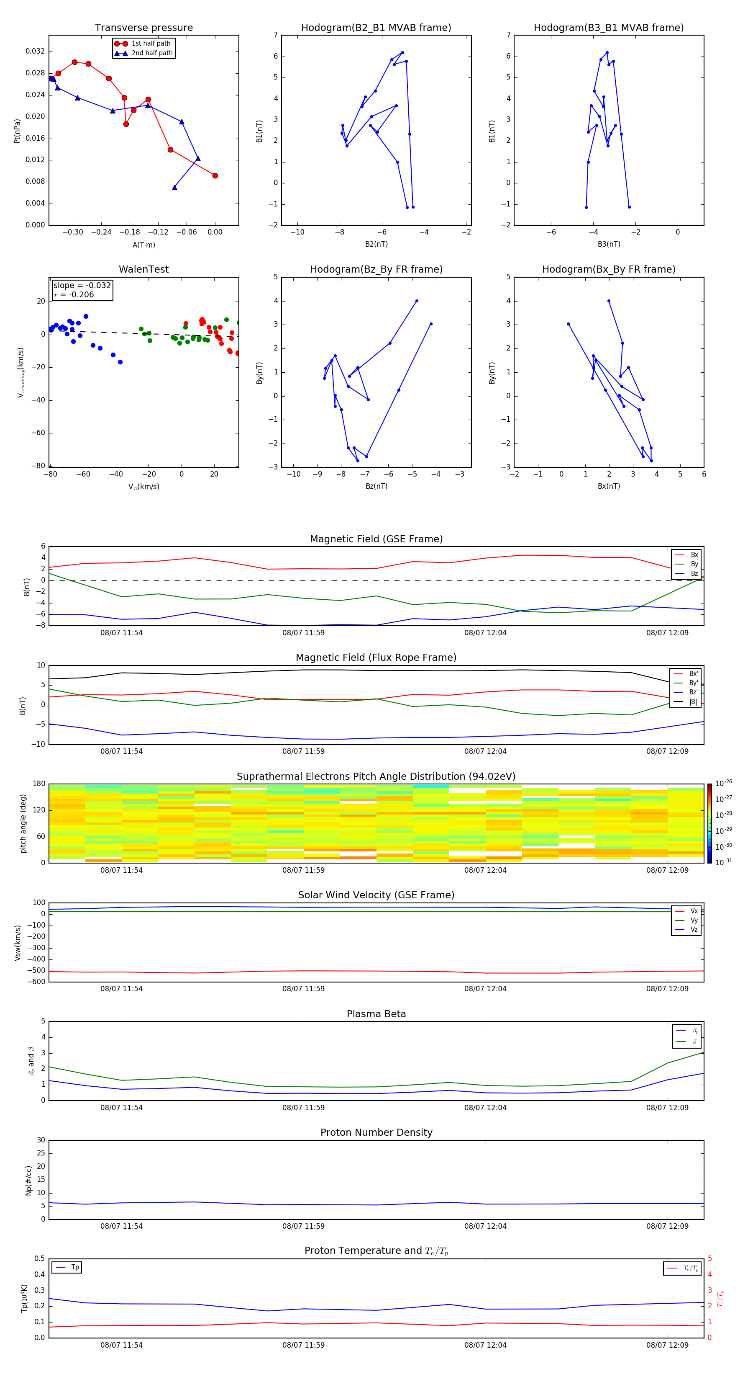Click the red 'Te/Tp' right axis label

point(721,1299)
